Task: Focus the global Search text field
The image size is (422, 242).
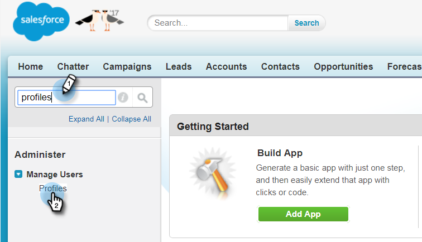Action: pyautogui.click(x=218, y=23)
